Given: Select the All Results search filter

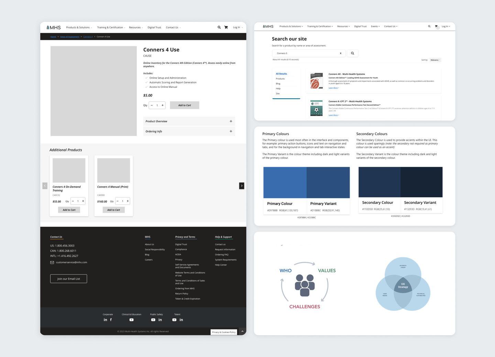Looking at the screenshot, I should coord(281,74).
